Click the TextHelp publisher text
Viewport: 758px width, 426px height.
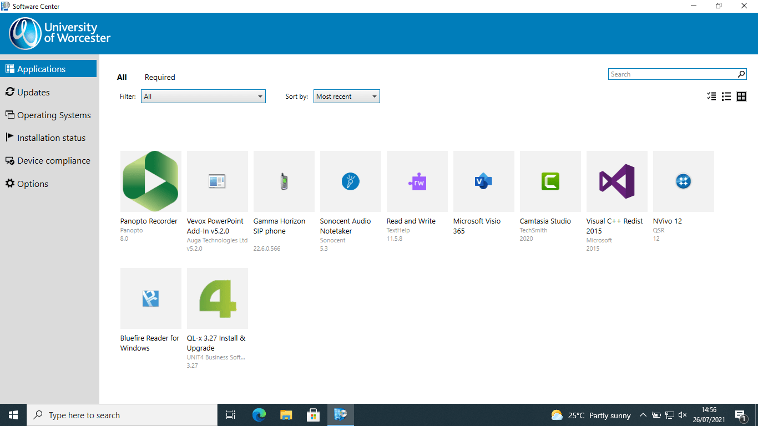398,230
